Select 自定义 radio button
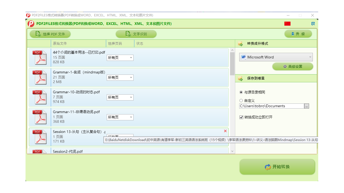This screenshot has height=193, width=344. pos(241,101)
